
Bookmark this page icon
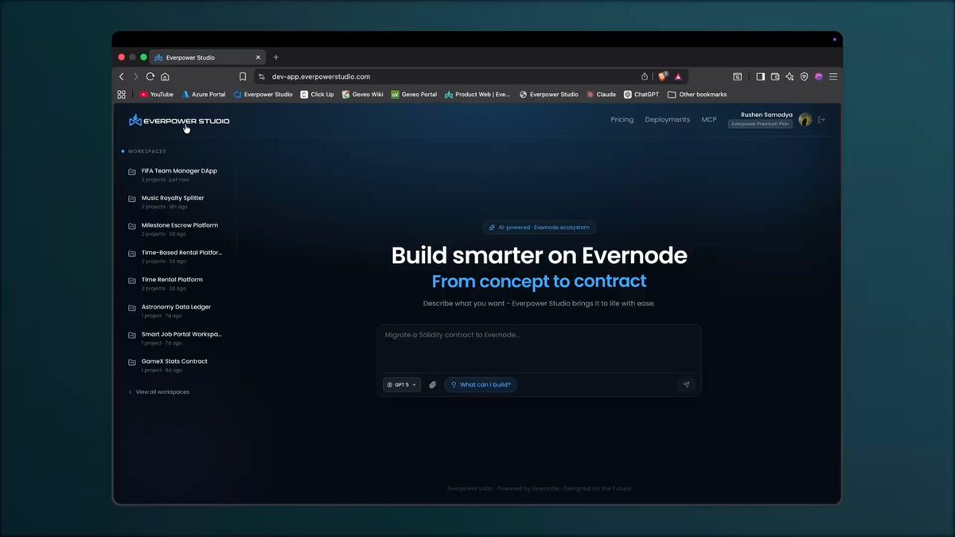243,76
